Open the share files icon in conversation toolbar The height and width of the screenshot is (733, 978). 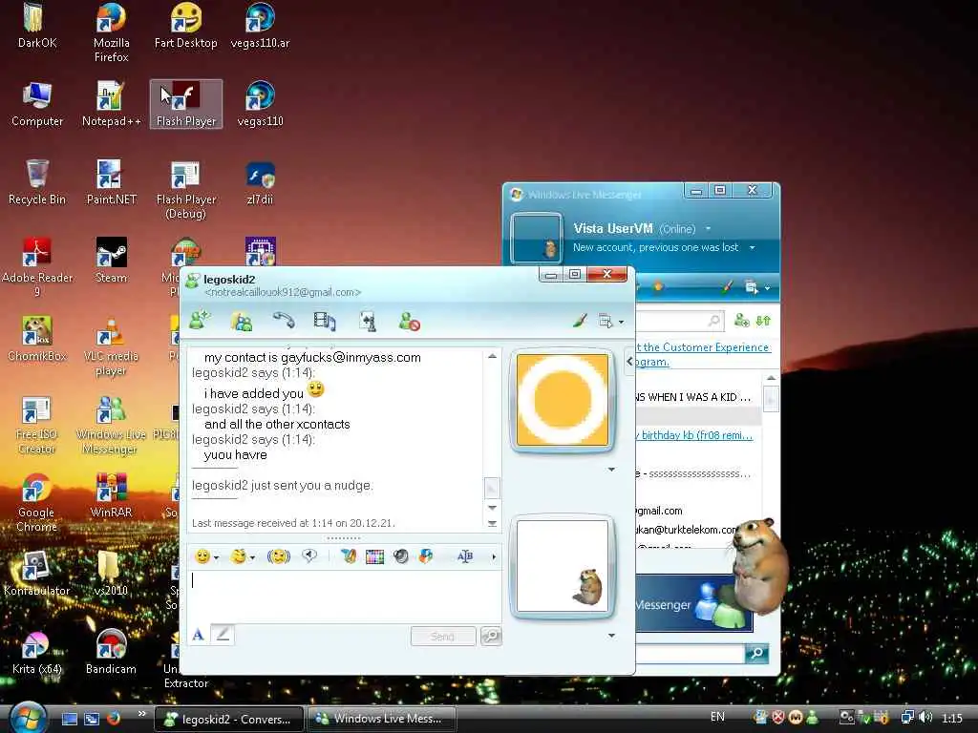(x=242, y=321)
